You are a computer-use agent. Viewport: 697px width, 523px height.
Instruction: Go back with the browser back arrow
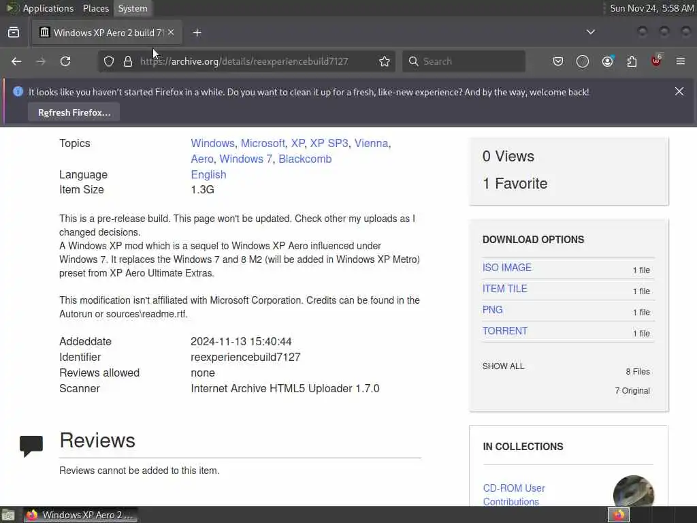[16, 61]
